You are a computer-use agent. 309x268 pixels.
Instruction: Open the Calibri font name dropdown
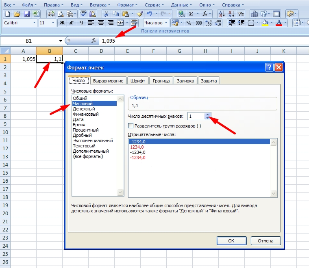click(x=34, y=23)
